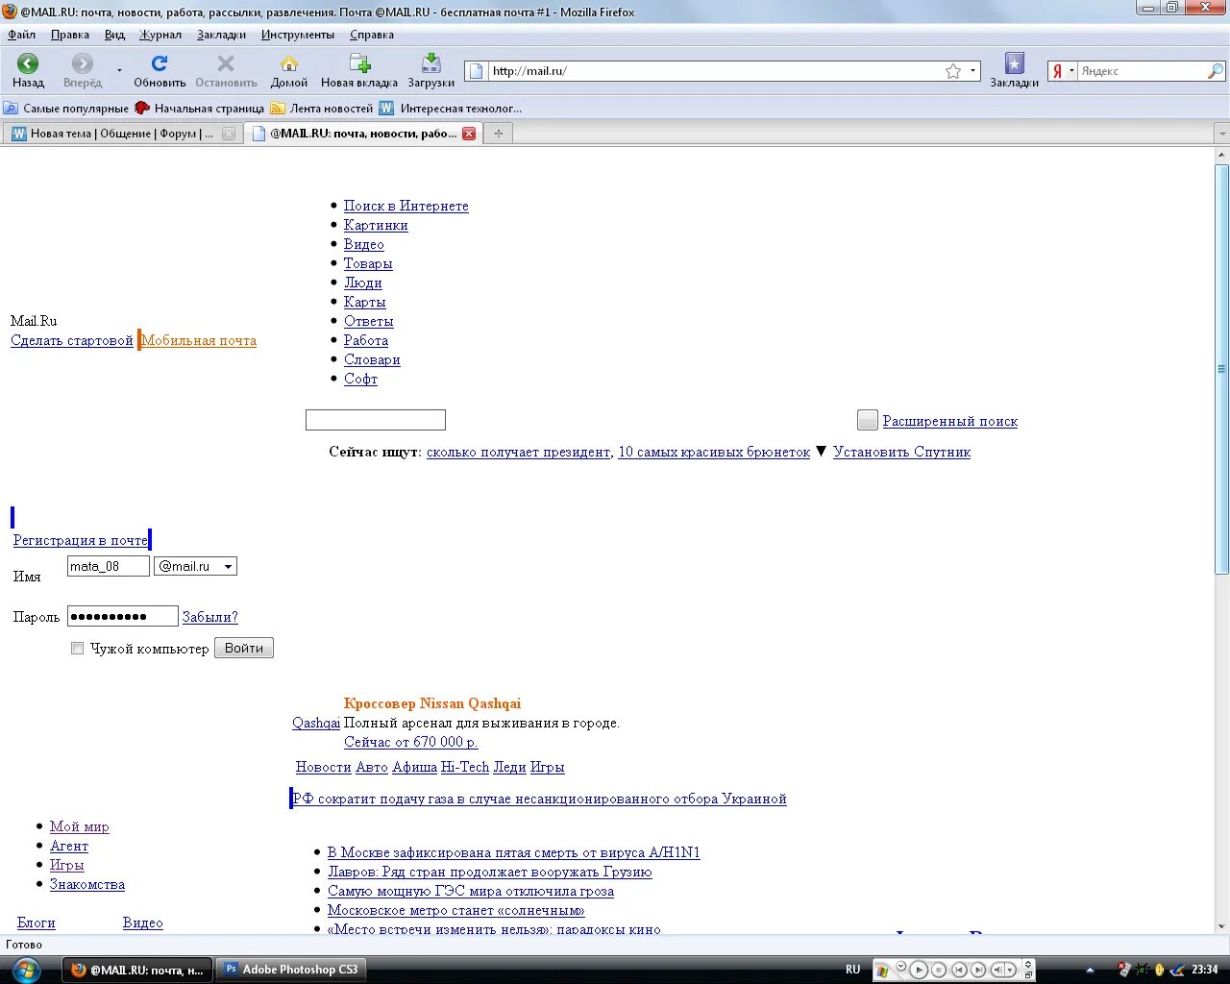Open the Интересная технолог... bookmark
The width and height of the screenshot is (1230, 984).
point(451,109)
